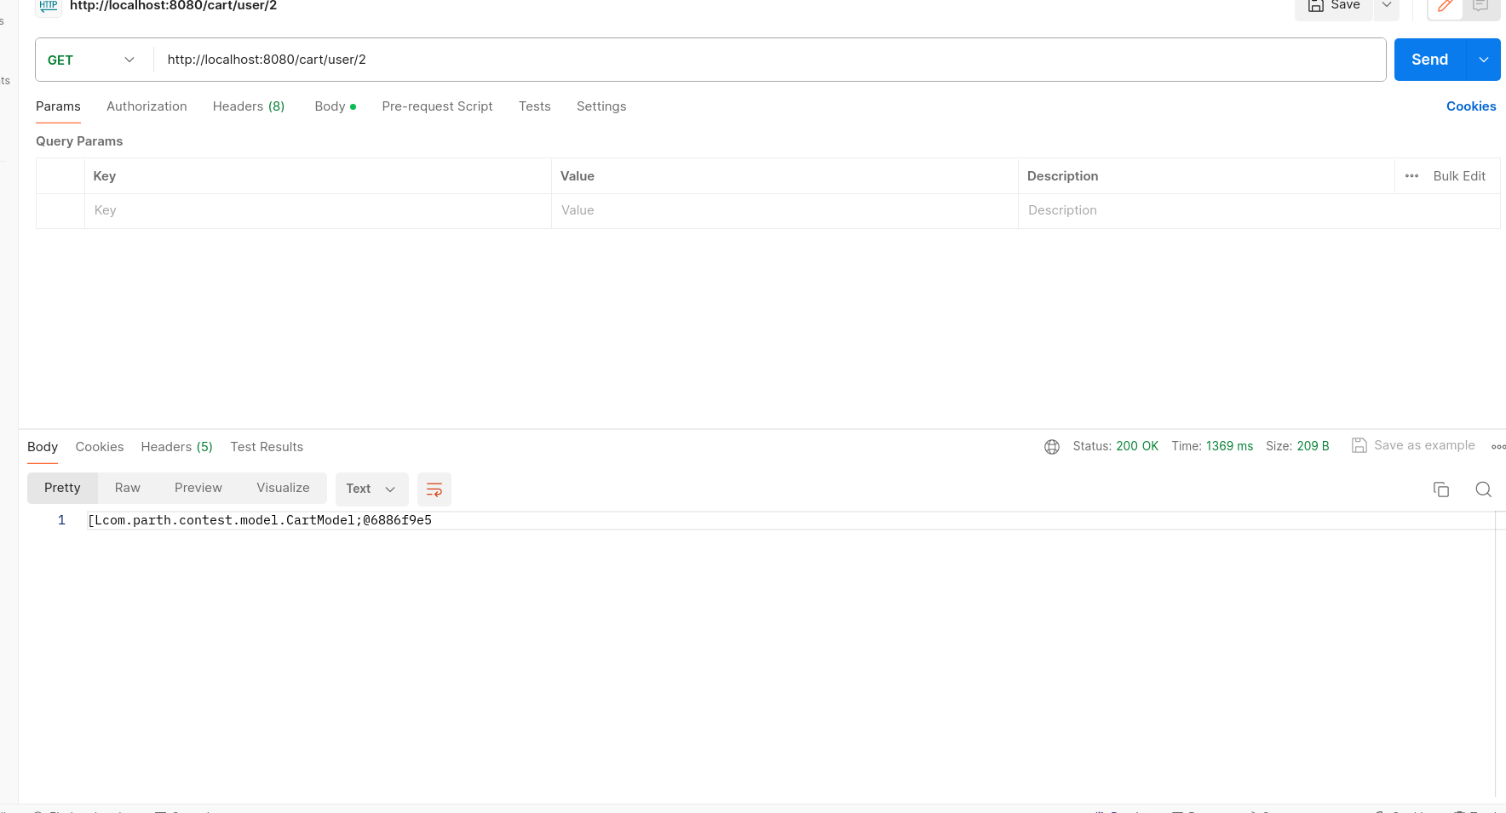Click the request title localhost:8080/cart/user/2
This screenshot has height=813, width=1506.
point(174,6)
